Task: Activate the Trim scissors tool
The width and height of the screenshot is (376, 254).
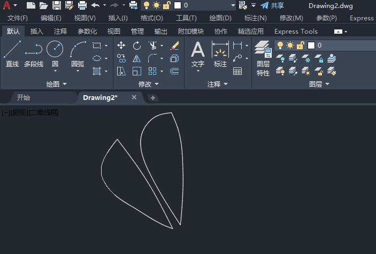Action: [152, 45]
